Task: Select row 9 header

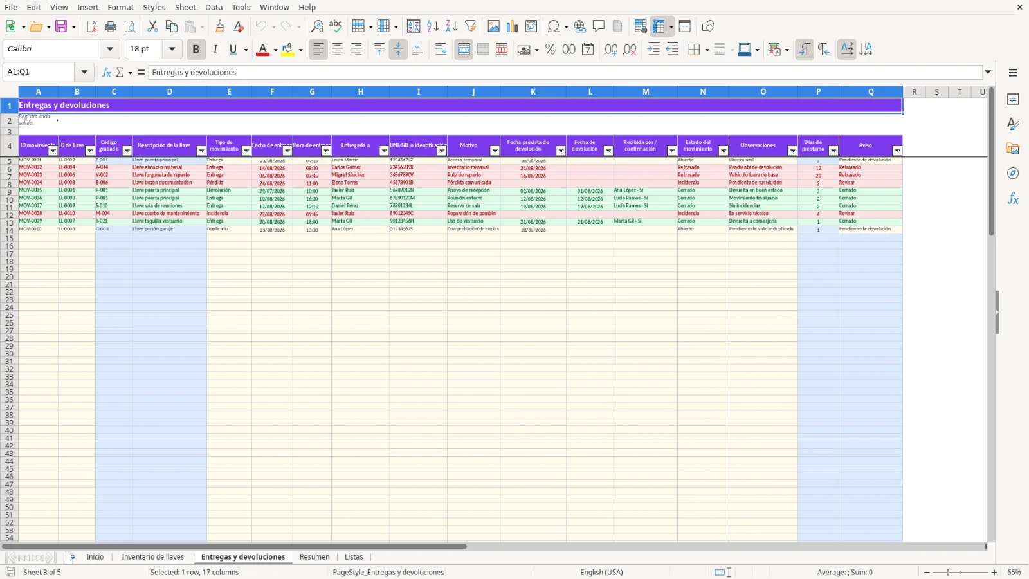Action: point(9,192)
